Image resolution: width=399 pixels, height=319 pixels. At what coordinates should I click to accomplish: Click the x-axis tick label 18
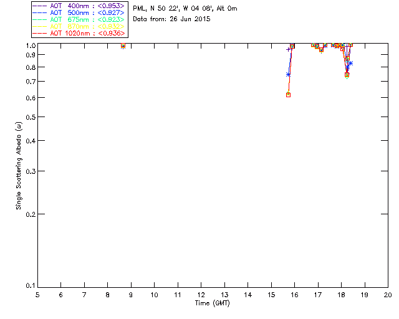click(341, 295)
